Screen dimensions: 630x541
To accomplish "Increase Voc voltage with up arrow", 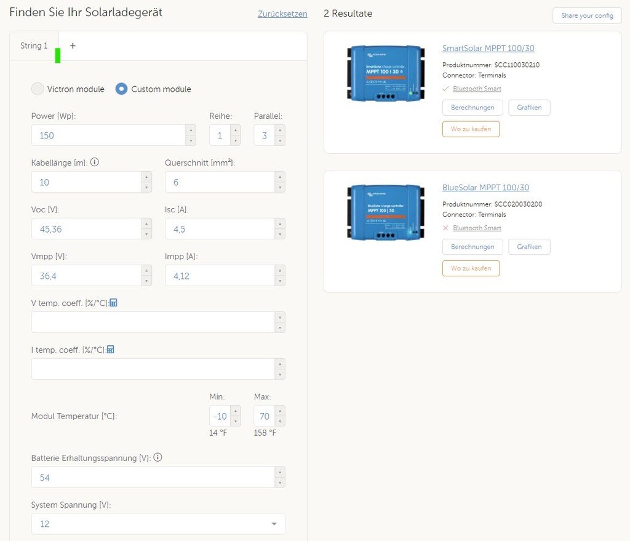I will [x=146, y=224].
